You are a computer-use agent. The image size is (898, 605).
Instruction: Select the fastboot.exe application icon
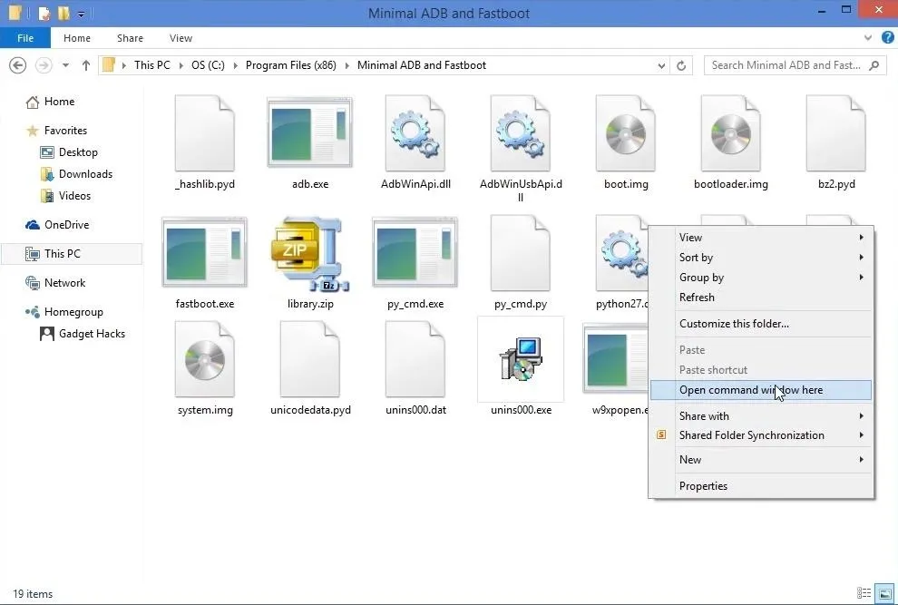point(204,253)
